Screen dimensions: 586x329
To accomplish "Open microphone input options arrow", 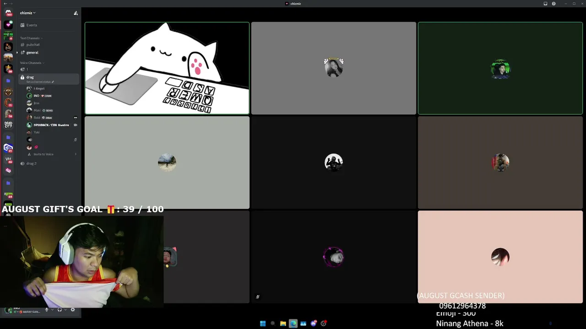I will pyautogui.click(x=52, y=310).
